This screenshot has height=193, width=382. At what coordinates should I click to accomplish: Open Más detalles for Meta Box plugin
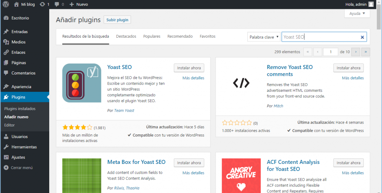point(194,173)
